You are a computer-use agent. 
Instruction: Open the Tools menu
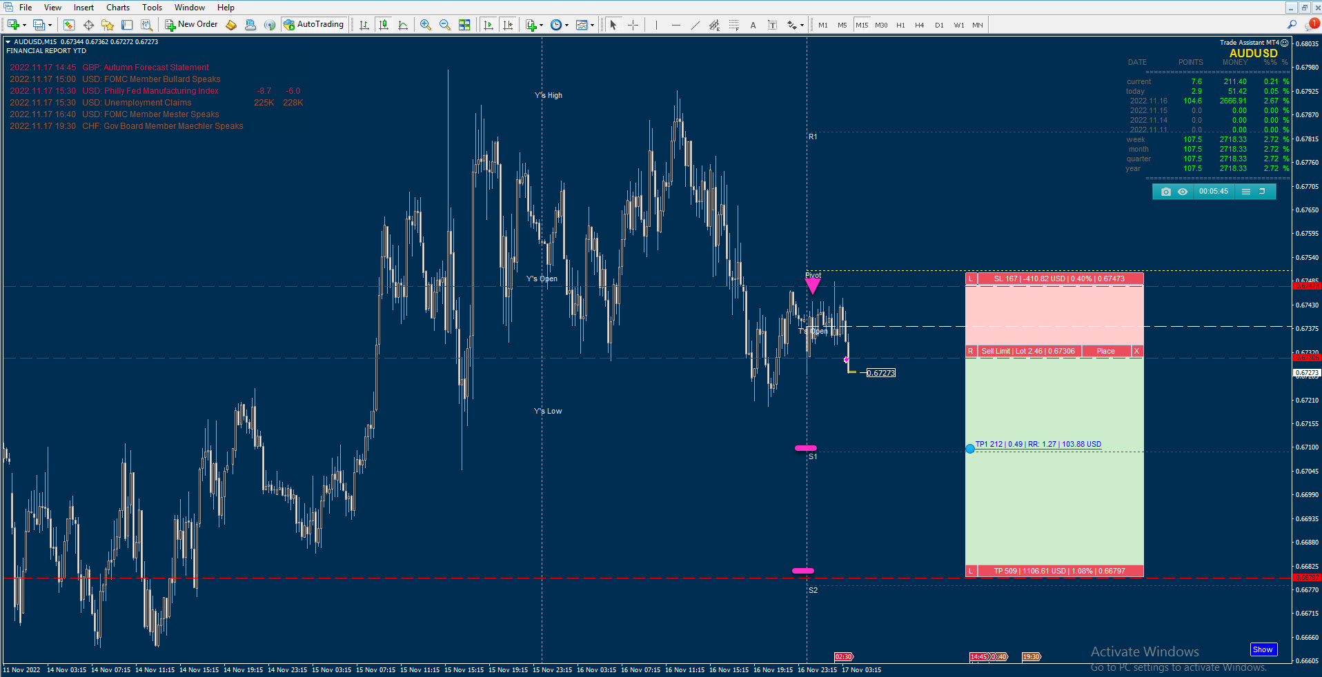[x=152, y=8]
